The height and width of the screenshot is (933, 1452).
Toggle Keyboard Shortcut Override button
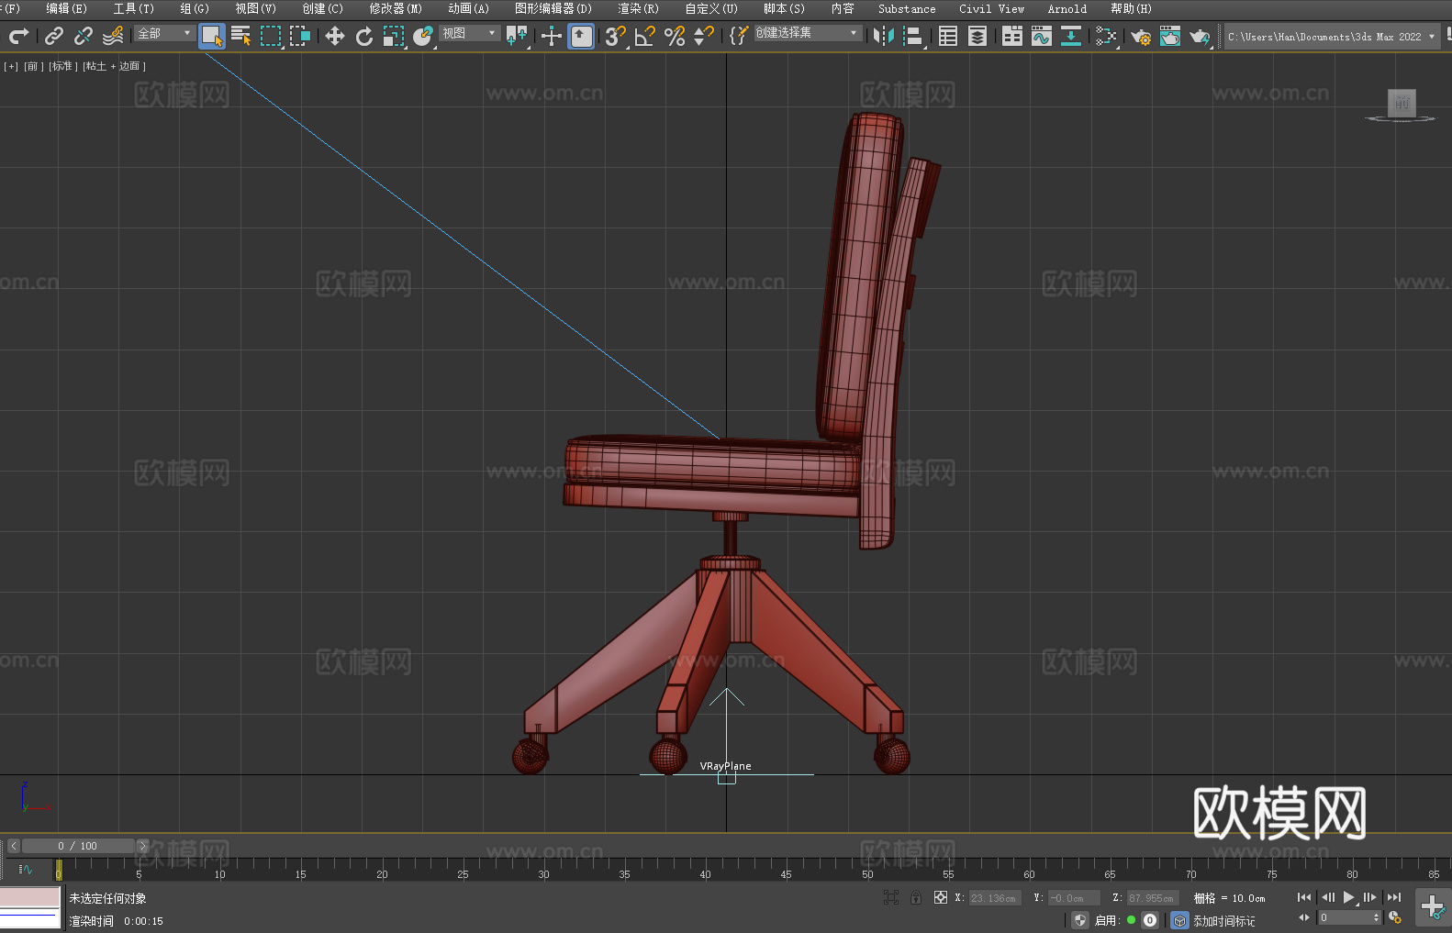tap(581, 36)
